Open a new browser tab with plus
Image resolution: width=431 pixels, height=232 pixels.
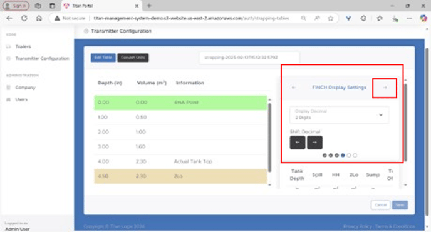pyautogui.click(x=149, y=6)
